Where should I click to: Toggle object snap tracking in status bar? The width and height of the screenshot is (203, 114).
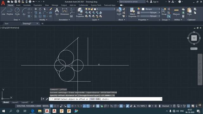click(x=84, y=106)
